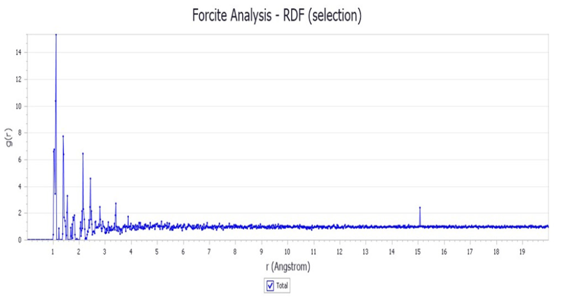This screenshot has height=297, width=564.
Task: Click the x-axis tick label 1
Action: [x=53, y=252]
